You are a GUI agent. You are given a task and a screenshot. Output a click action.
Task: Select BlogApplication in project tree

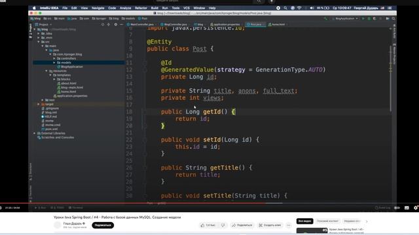pyautogui.click(x=70, y=67)
